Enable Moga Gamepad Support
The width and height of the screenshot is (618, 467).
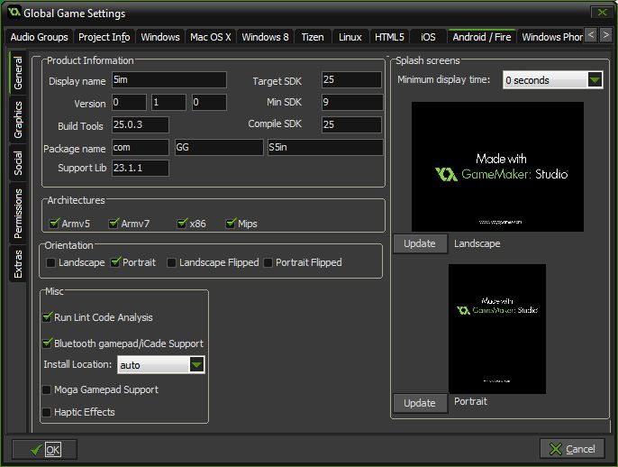tap(47, 389)
